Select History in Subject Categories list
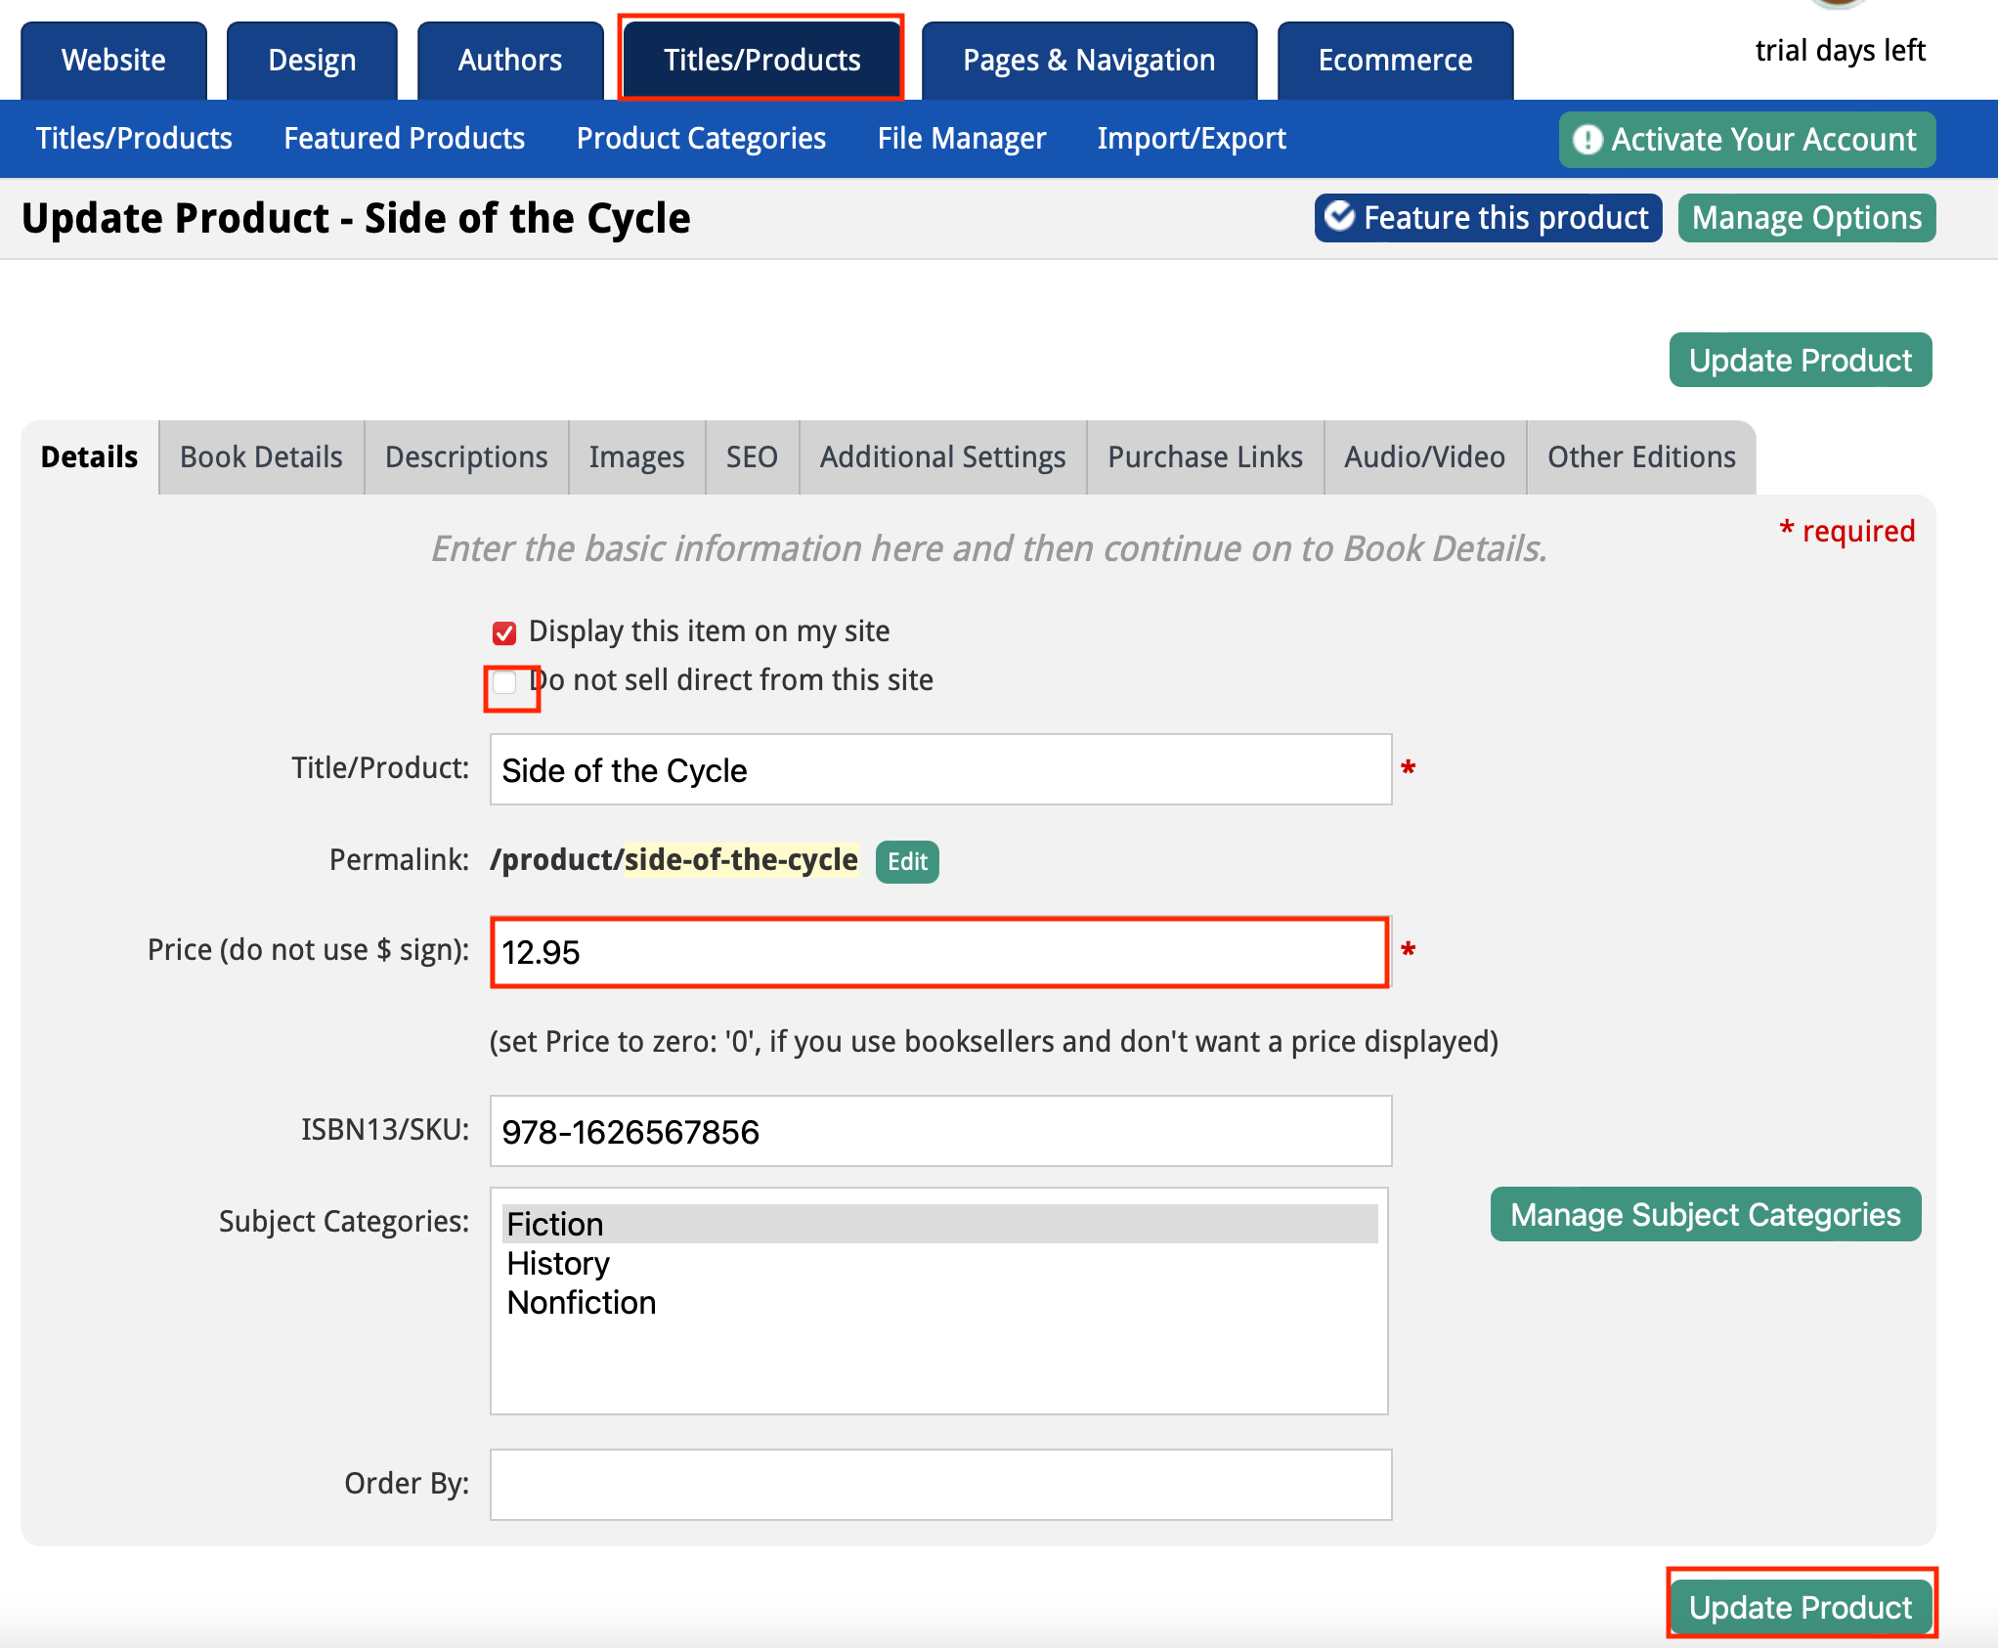The image size is (1998, 1648). pos(557,1263)
